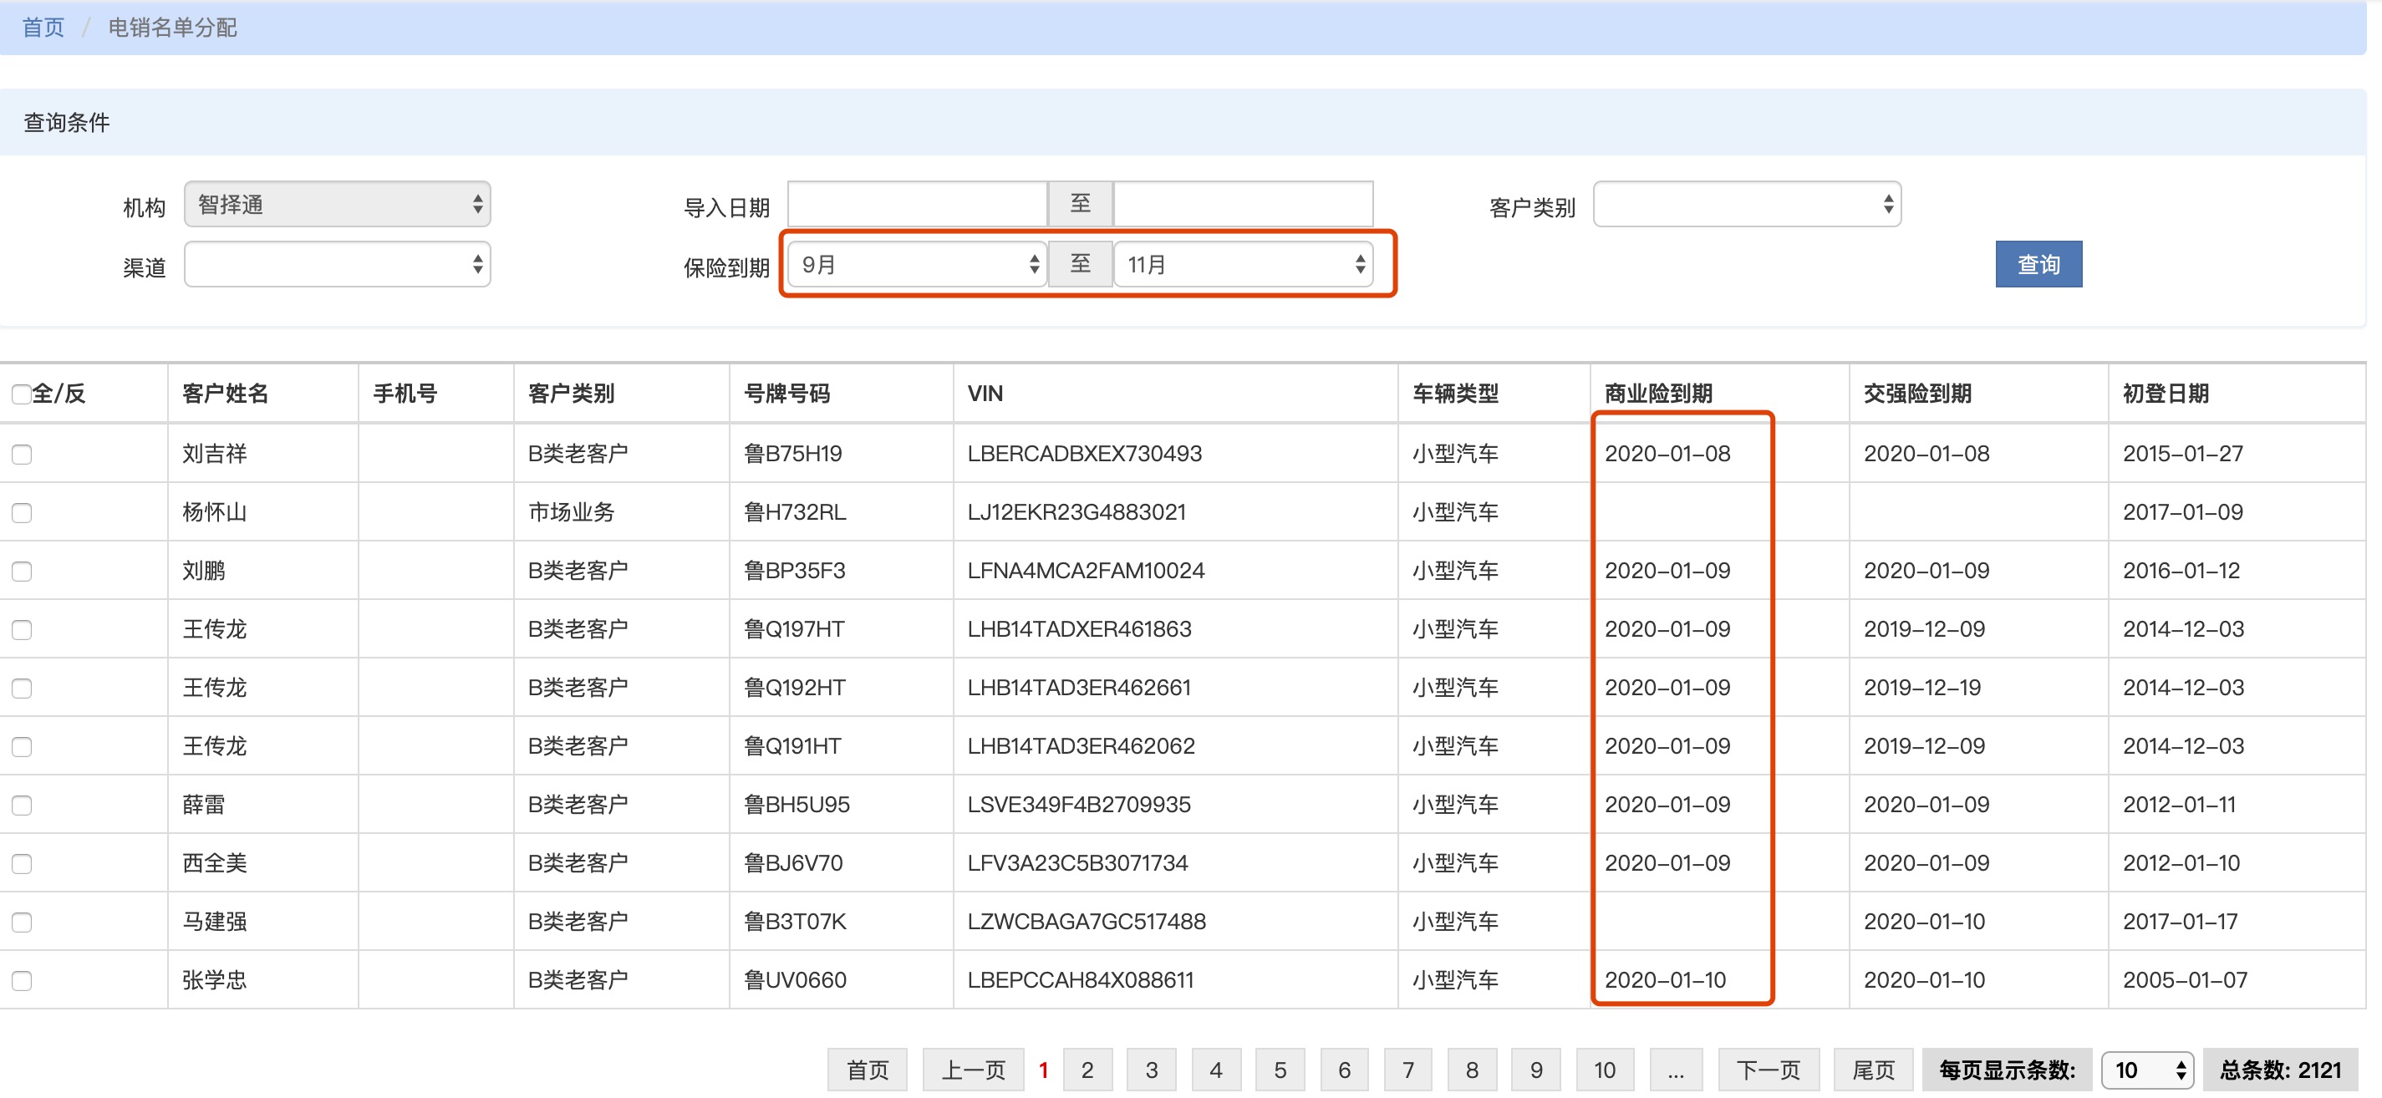Viewport: 2382px width, 1098px height.
Task: Click the 商业险到期 column header
Action: coord(1657,394)
